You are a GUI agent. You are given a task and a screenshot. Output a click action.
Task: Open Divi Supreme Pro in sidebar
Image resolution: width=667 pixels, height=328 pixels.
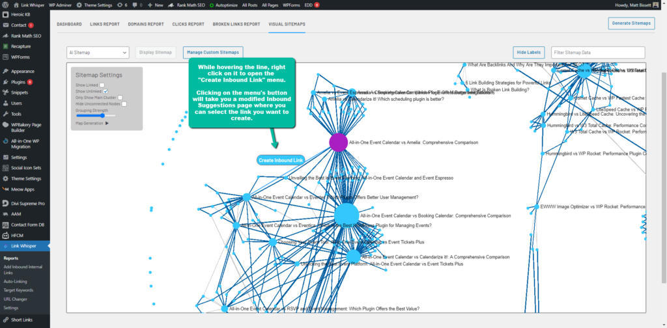[27, 204]
